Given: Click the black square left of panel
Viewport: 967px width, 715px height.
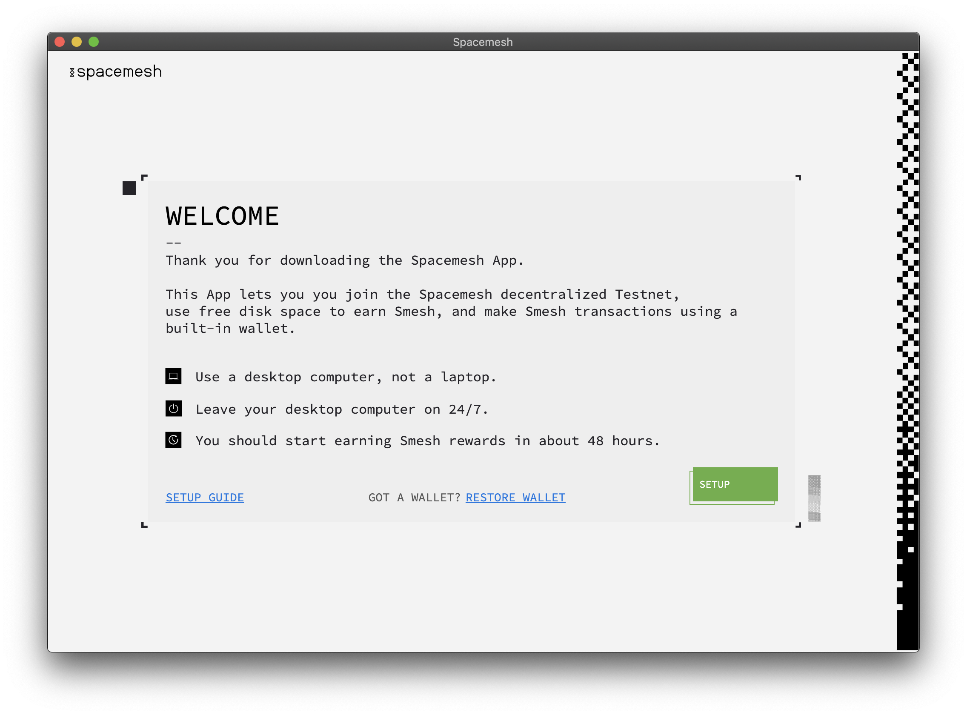Looking at the screenshot, I should (129, 188).
